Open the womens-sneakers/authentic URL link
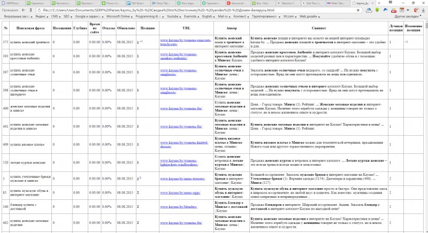Viewport: 428px width, 233px height. pos(179,56)
